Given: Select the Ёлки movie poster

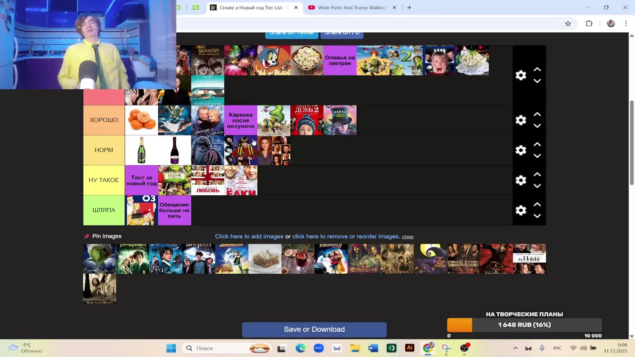Looking at the screenshot, I should (x=241, y=180).
